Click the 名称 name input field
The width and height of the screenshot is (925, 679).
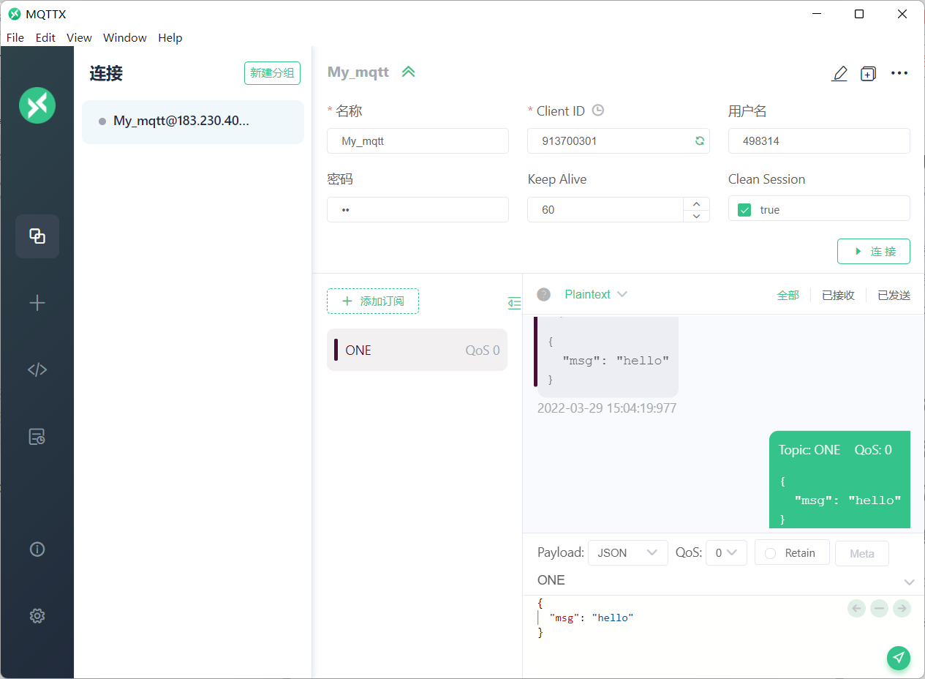[418, 141]
